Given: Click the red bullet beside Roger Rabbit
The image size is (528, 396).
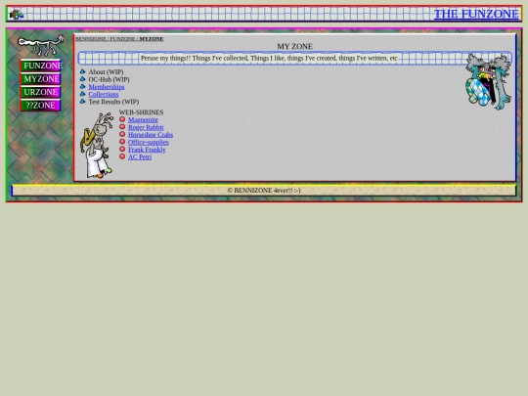Looking at the screenshot, I should pyautogui.click(x=122, y=126).
